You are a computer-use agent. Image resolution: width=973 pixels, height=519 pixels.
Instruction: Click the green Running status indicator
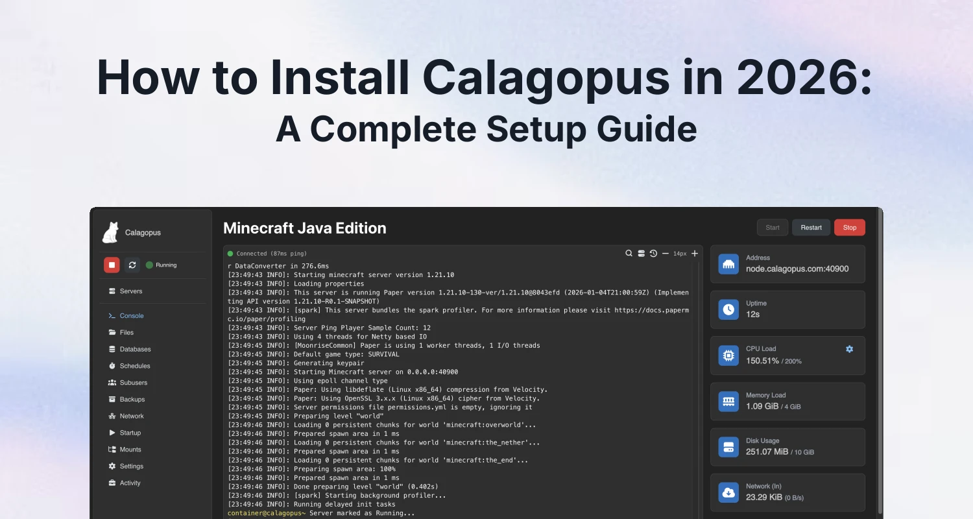pos(161,265)
